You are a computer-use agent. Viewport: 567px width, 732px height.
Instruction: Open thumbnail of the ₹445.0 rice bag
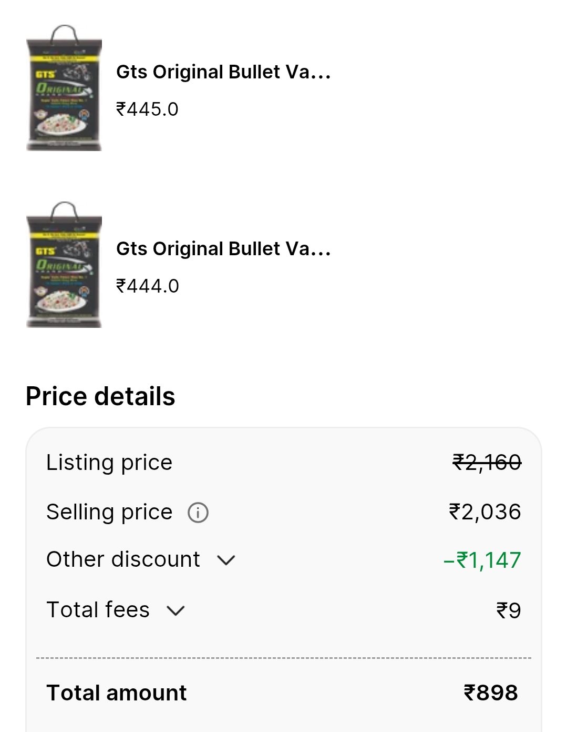point(64,88)
